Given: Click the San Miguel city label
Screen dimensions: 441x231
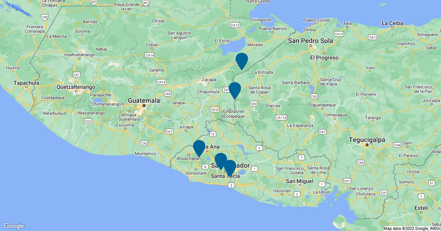Looking at the screenshot, I should pyautogui.click(x=300, y=181).
